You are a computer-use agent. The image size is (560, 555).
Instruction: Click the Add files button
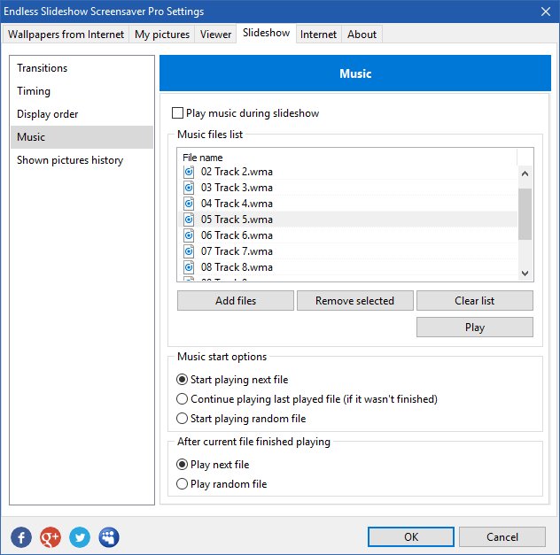236,301
